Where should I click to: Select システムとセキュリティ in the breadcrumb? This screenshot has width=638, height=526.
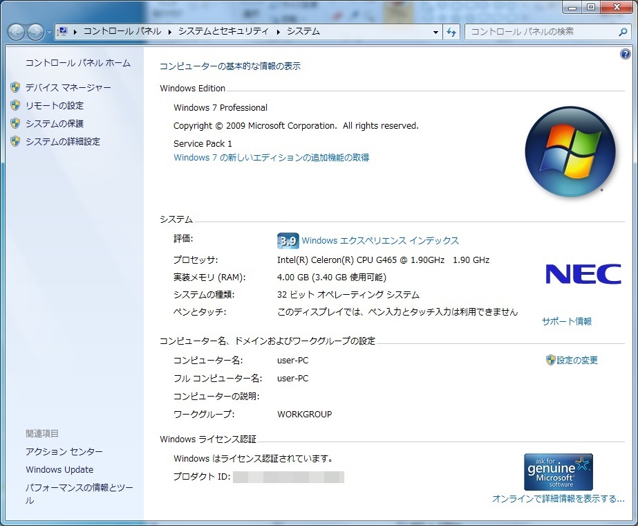[223, 31]
